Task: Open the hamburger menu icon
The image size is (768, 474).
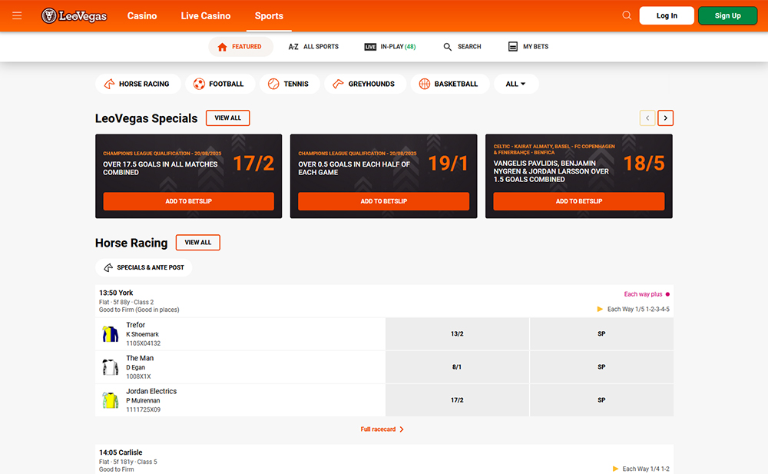Action: pyautogui.click(x=17, y=15)
